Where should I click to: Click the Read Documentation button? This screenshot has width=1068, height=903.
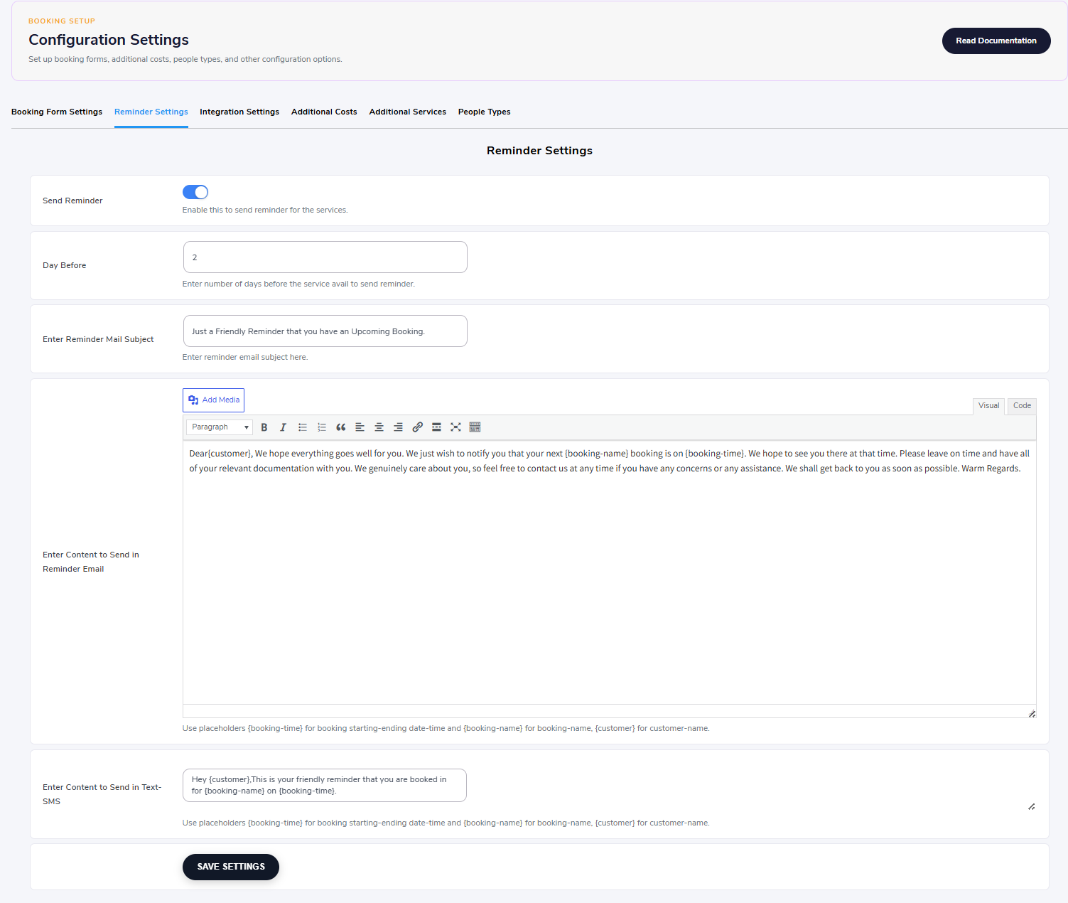tap(996, 41)
